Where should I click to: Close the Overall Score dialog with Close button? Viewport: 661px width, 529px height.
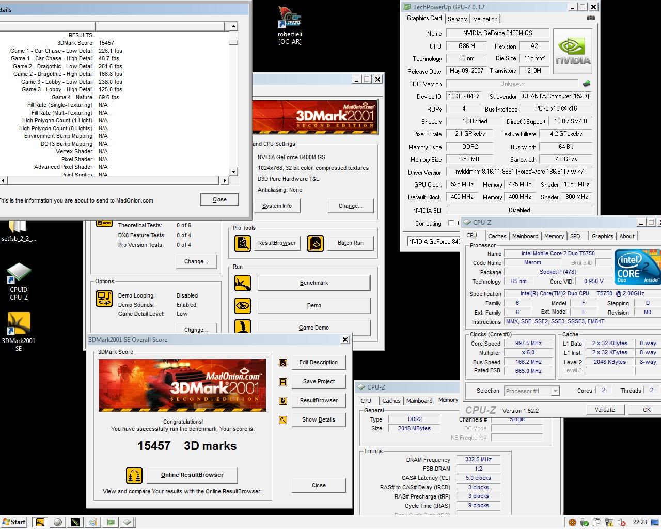[319, 485]
